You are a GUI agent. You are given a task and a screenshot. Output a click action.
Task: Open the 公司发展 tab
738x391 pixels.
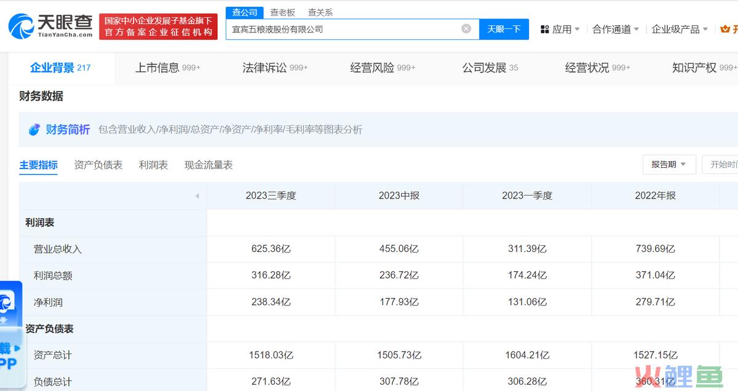coord(490,68)
